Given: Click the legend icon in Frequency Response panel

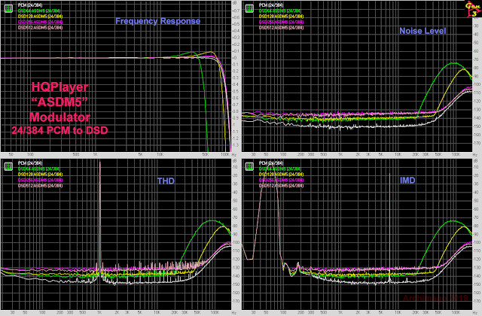Looking at the screenshot, I should click(8, 8).
